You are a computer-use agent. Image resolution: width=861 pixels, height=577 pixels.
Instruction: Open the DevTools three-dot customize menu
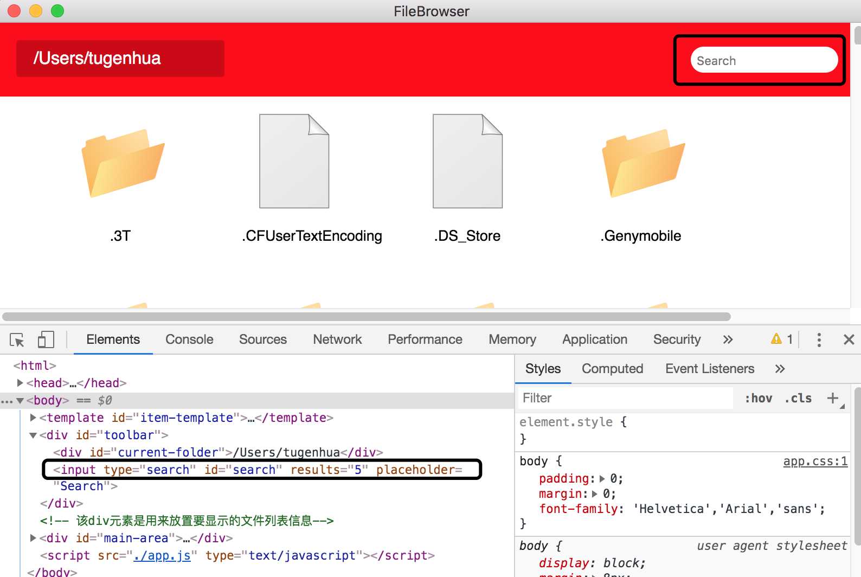[x=819, y=340]
